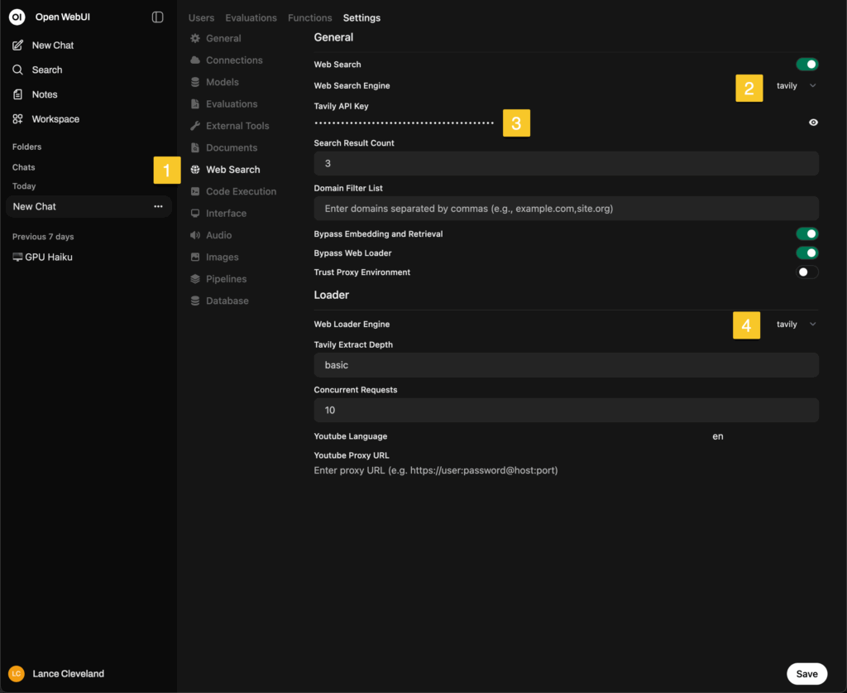Click the Domain Filter List field
This screenshot has height=693, width=847.
tap(566, 209)
